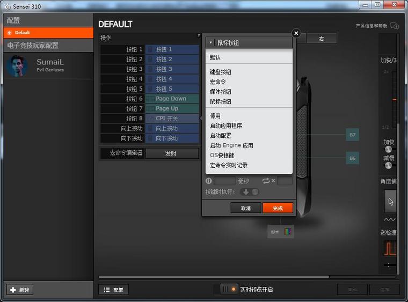
Task: Adjust the 加快 acceleration knob
Action: [388, 149]
